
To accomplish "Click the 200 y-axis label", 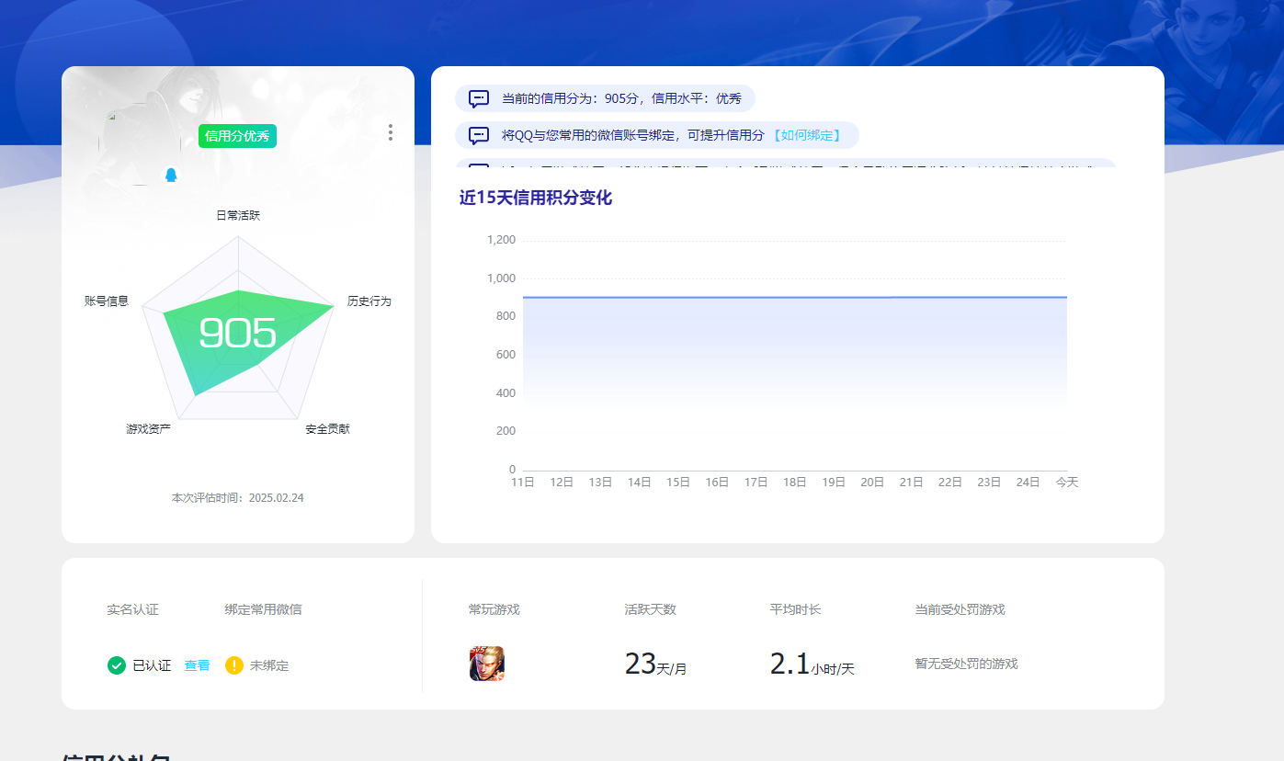I will (x=506, y=431).
